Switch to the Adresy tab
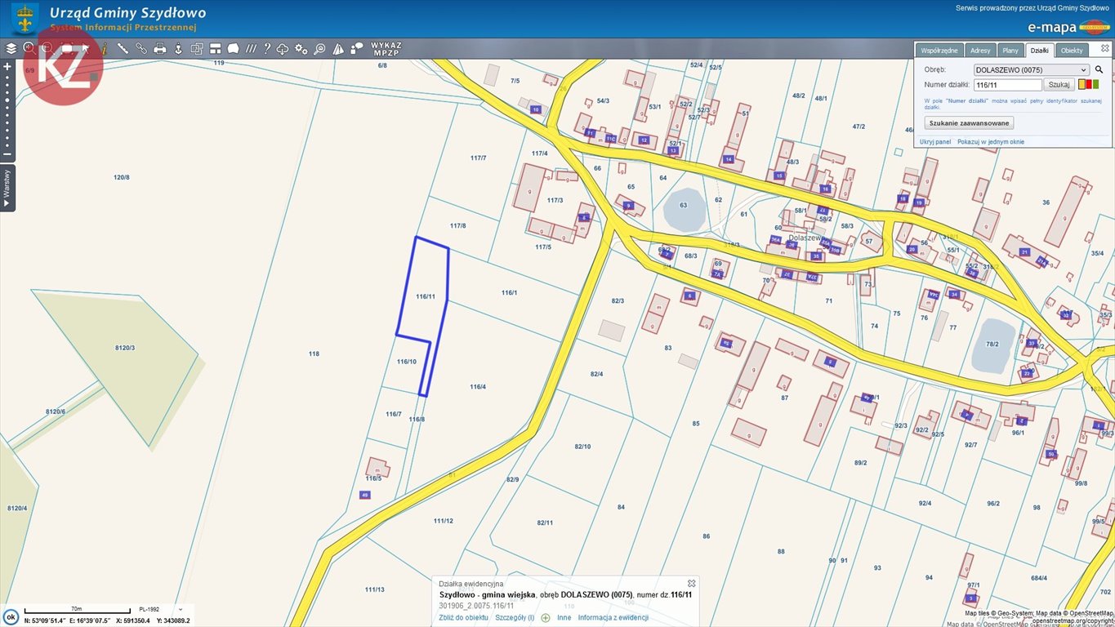The image size is (1115, 627). pyautogui.click(x=980, y=51)
